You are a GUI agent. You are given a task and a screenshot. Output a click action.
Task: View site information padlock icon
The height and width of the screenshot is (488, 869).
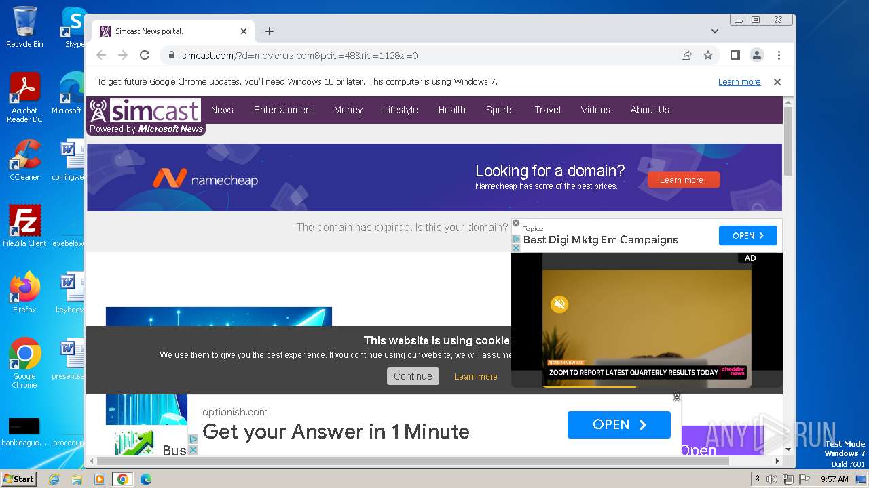(171, 56)
